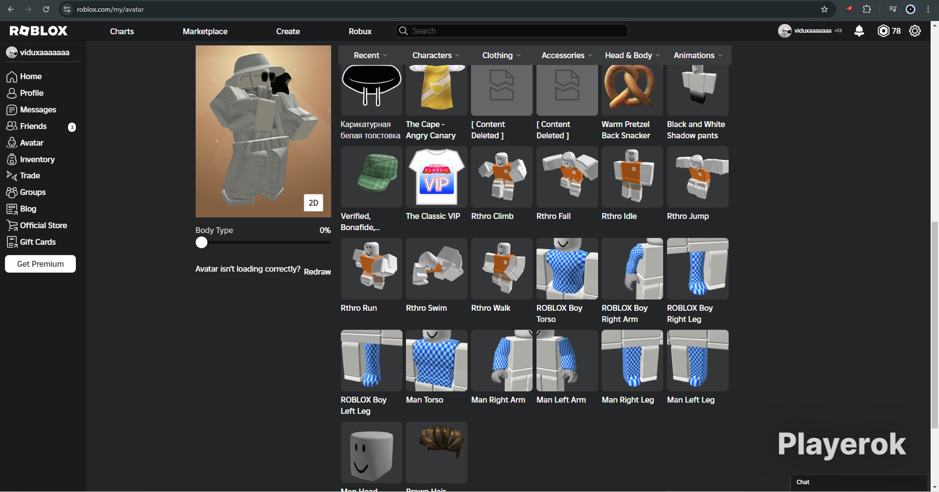The height and width of the screenshot is (492, 939).
Task: Reload the page
Action: click(46, 9)
